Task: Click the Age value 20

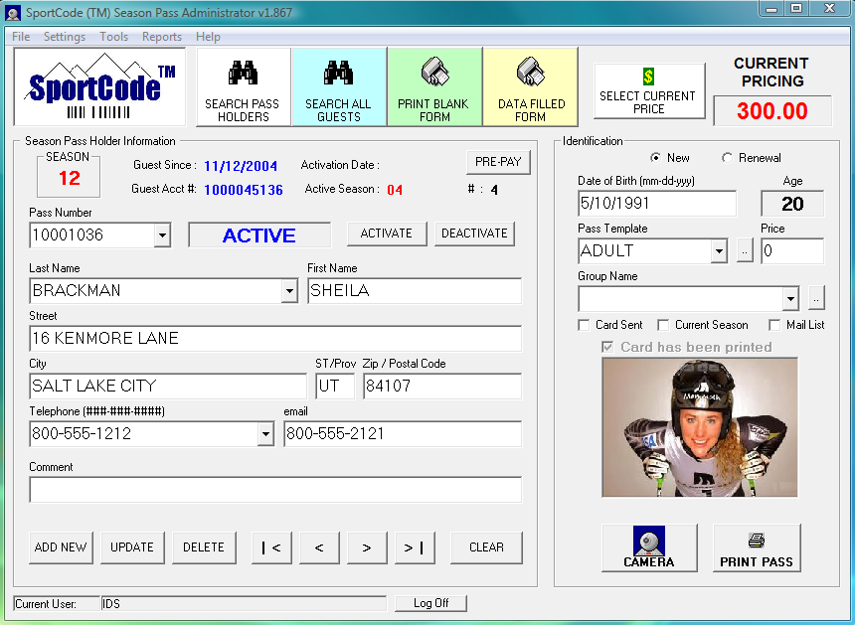Action: point(792,204)
